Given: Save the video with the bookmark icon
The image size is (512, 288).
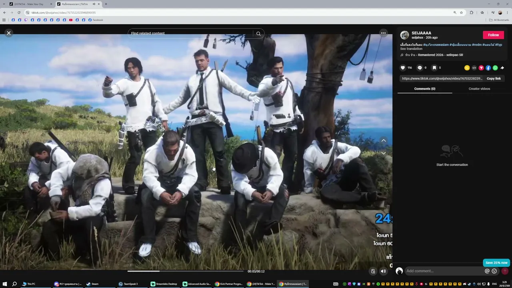Looking at the screenshot, I should [434, 68].
